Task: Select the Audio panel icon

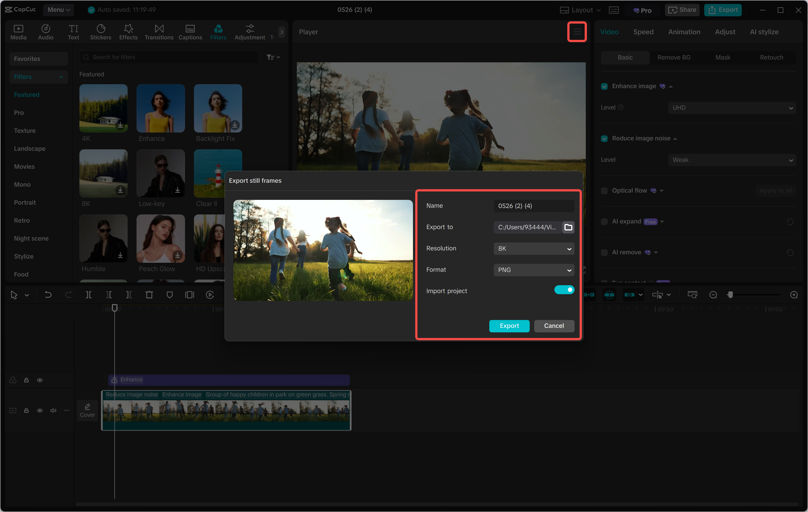Action: (46, 31)
